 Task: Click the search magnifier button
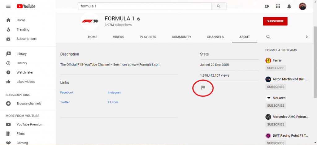click(219, 6)
